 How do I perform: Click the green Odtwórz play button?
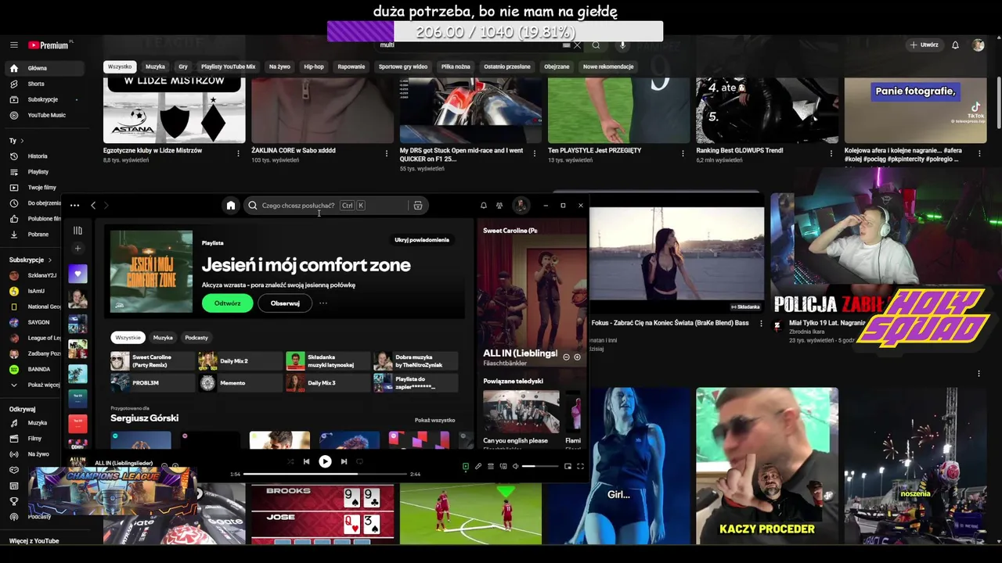(227, 303)
